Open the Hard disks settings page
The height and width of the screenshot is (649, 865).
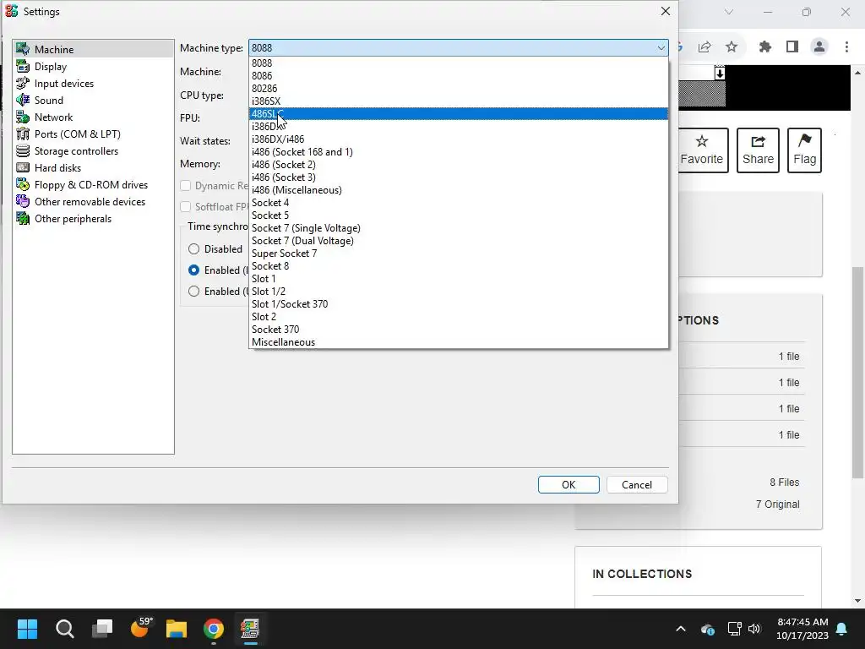[93, 168]
